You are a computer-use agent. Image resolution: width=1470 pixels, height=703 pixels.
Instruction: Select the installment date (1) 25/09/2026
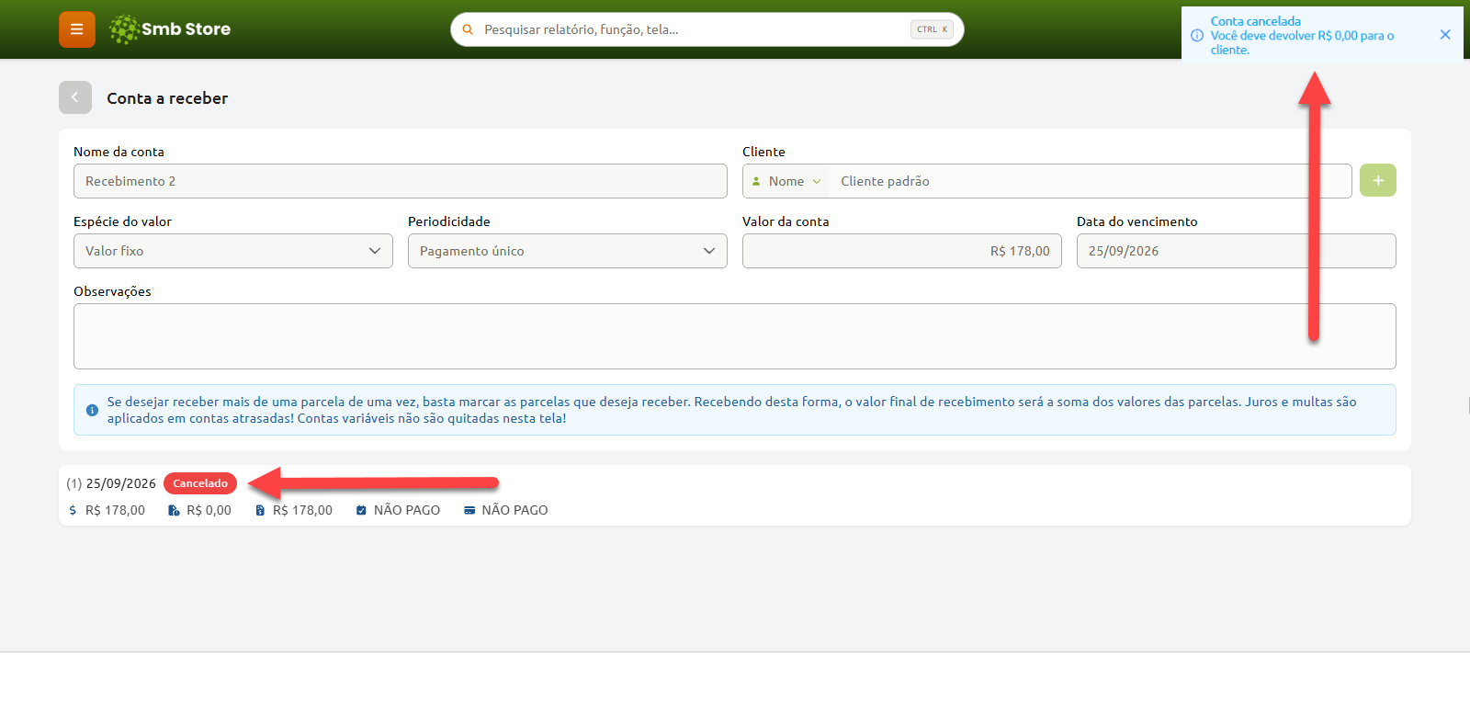[x=111, y=483]
